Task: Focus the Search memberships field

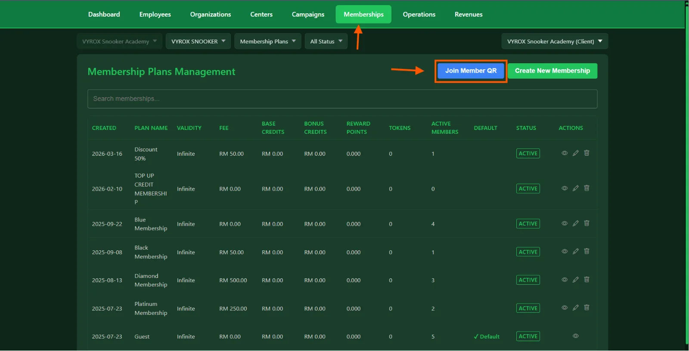Action: pyautogui.click(x=342, y=99)
